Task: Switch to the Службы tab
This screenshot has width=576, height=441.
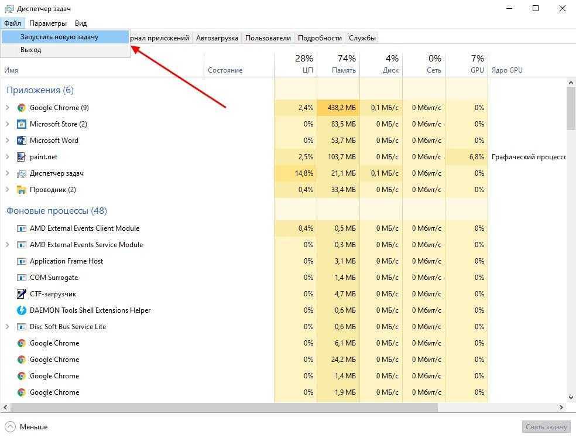Action: pyautogui.click(x=362, y=38)
